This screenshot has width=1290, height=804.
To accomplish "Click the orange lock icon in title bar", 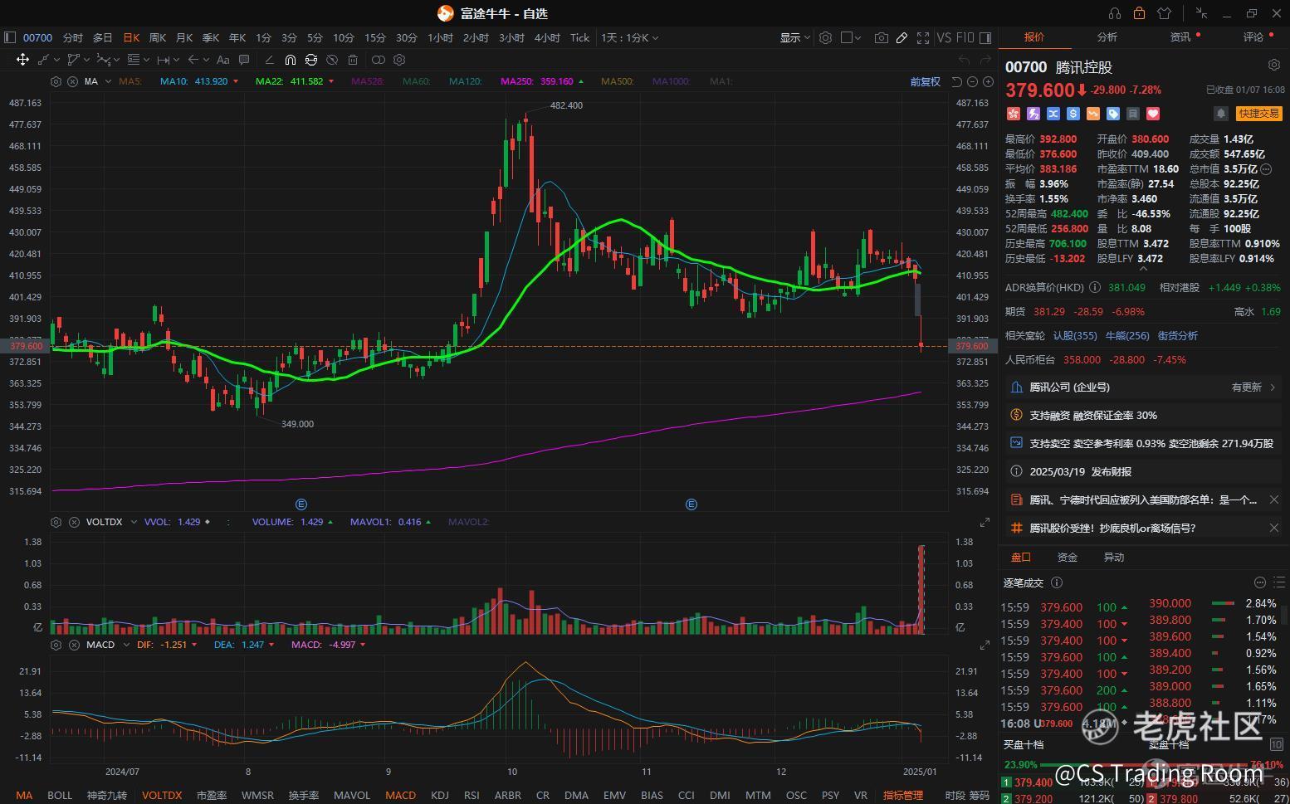I will (x=1139, y=13).
